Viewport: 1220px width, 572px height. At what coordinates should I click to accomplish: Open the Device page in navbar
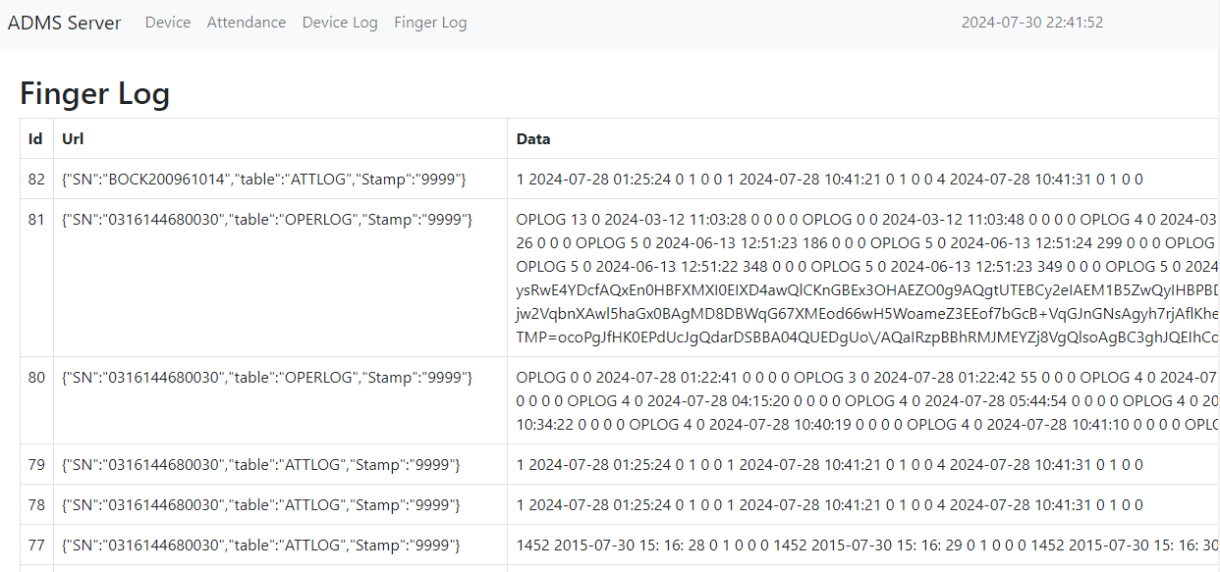point(168,23)
